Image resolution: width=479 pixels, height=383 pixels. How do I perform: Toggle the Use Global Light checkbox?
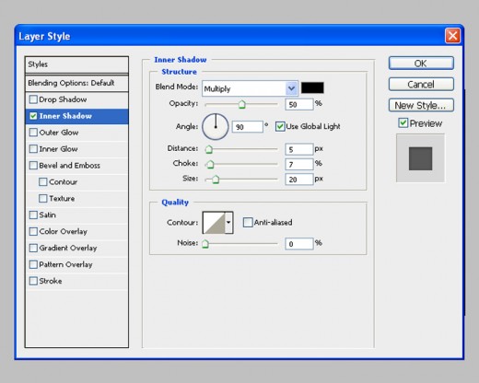[x=280, y=126]
